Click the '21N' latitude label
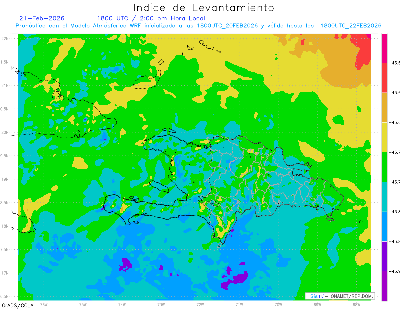This screenshot has height=309, width=400. (x=5, y=86)
